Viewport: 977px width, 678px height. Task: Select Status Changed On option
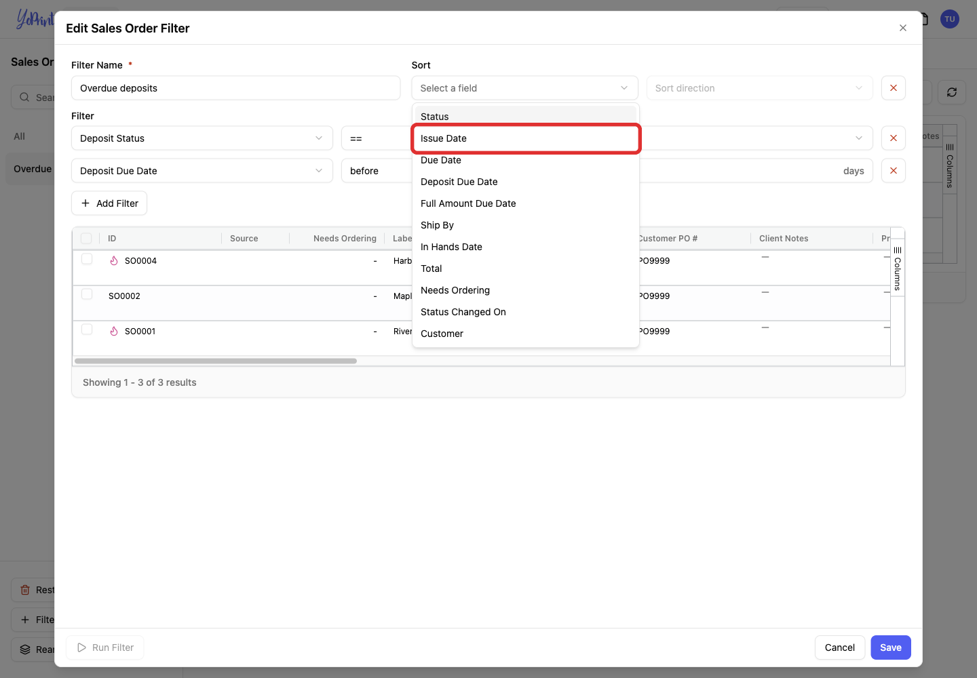tap(526, 312)
